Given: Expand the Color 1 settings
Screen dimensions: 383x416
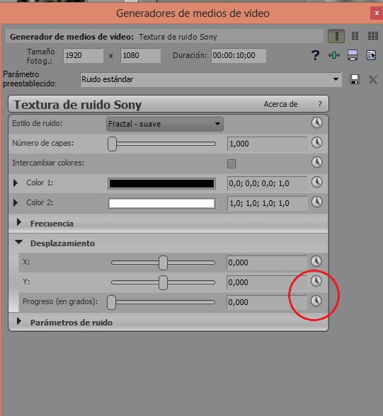Looking at the screenshot, I should pos(16,183).
